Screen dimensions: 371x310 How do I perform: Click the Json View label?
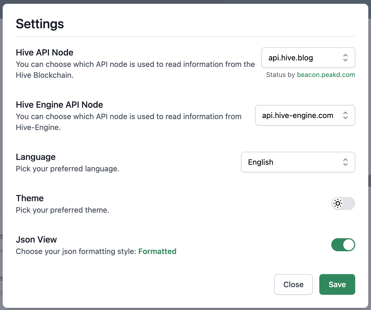click(36, 240)
